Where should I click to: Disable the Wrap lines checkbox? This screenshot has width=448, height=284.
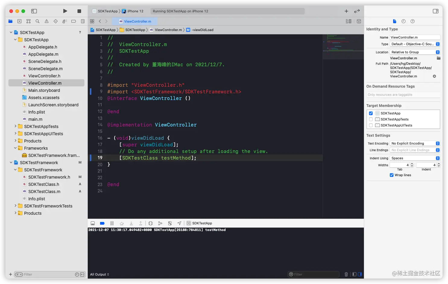click(x=392, y=175)
